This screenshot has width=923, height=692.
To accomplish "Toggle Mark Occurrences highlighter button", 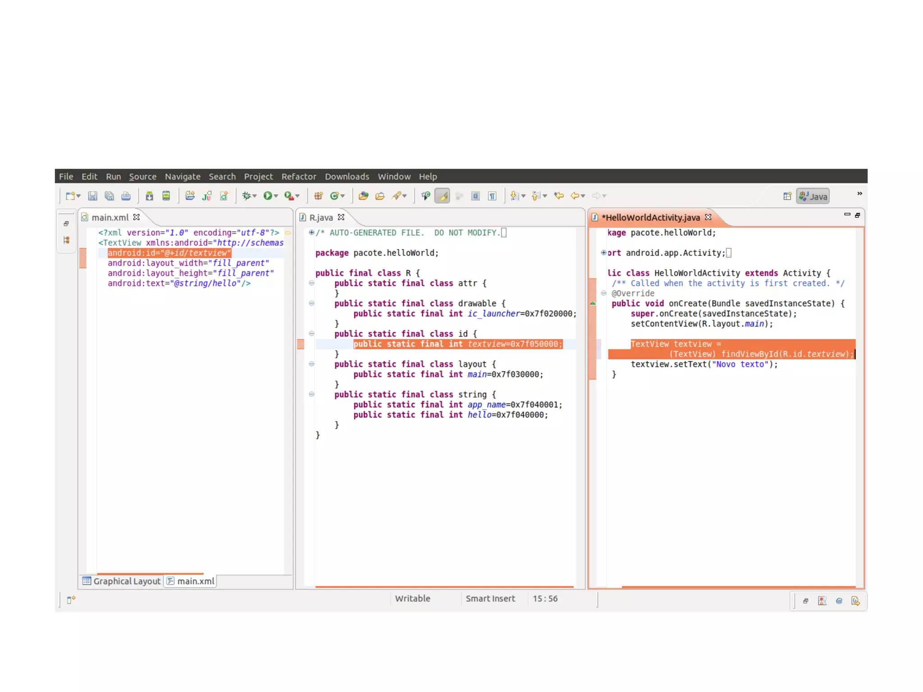I will coord(442,196).
